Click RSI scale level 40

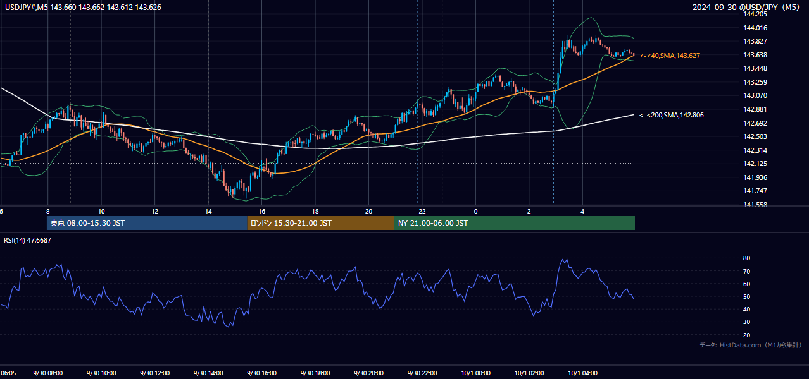pos(747,309)
